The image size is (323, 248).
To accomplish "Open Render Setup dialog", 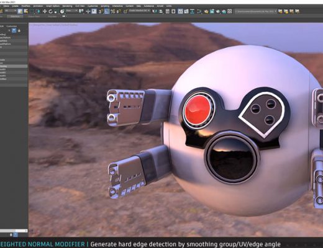I will click(x=206, y=11).
